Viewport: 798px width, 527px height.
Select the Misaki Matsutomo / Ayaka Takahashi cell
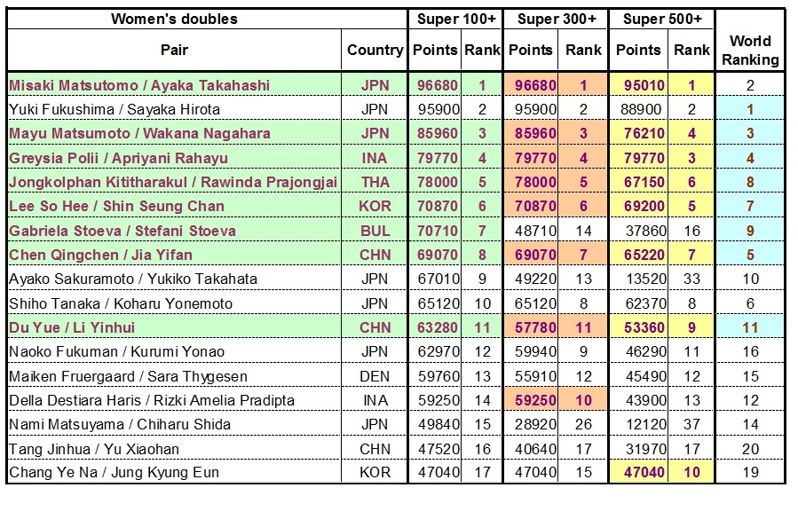click(x=139, y=85)
